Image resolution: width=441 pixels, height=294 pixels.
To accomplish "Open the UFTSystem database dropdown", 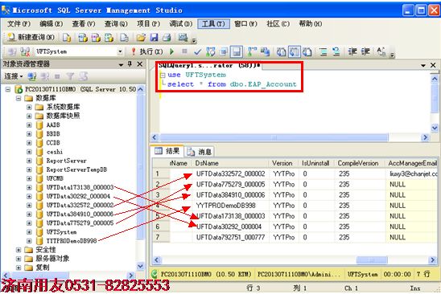I will pos(120,51).
